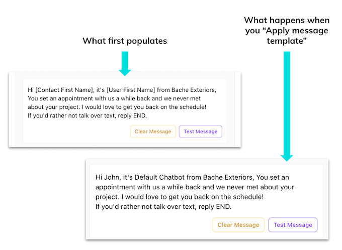Viewport: 342px width, 250px height.
Task: Click Clear Message in the upper template box
Action: tap(153, 132)
